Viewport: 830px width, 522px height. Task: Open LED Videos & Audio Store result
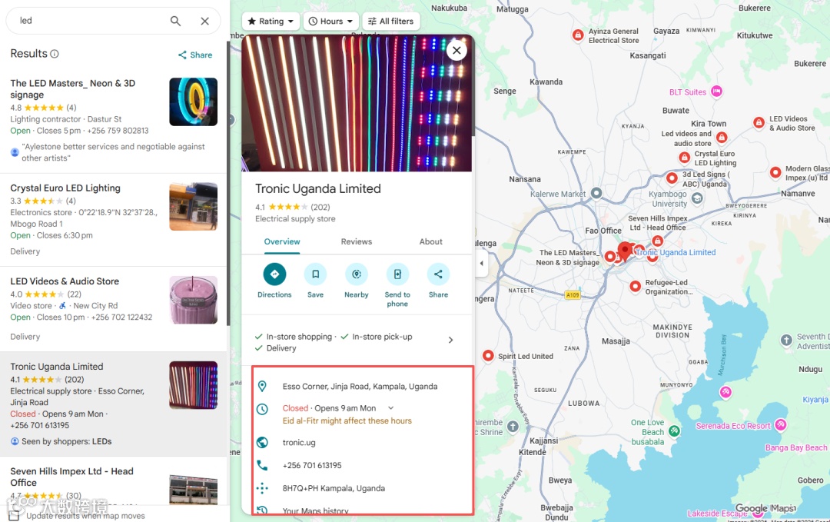point(65,281)
